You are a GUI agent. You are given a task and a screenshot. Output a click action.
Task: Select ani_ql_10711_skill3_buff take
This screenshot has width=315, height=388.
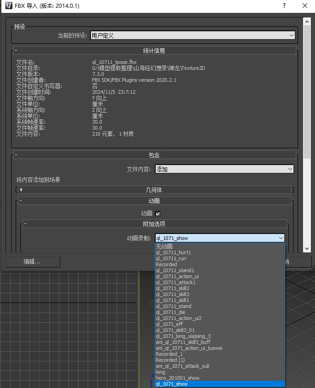[220, 342]
